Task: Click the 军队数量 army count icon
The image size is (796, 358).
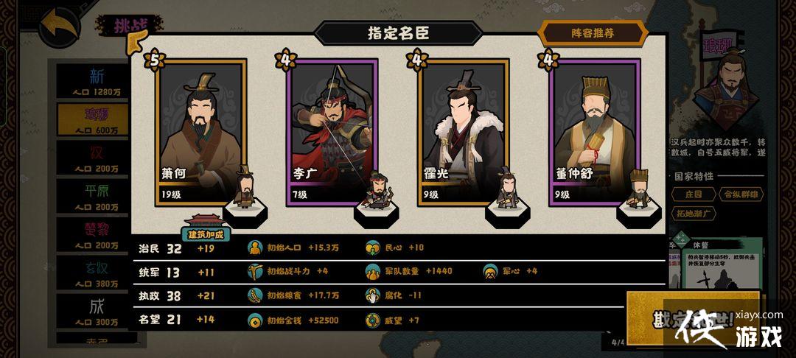Action: 373,271
